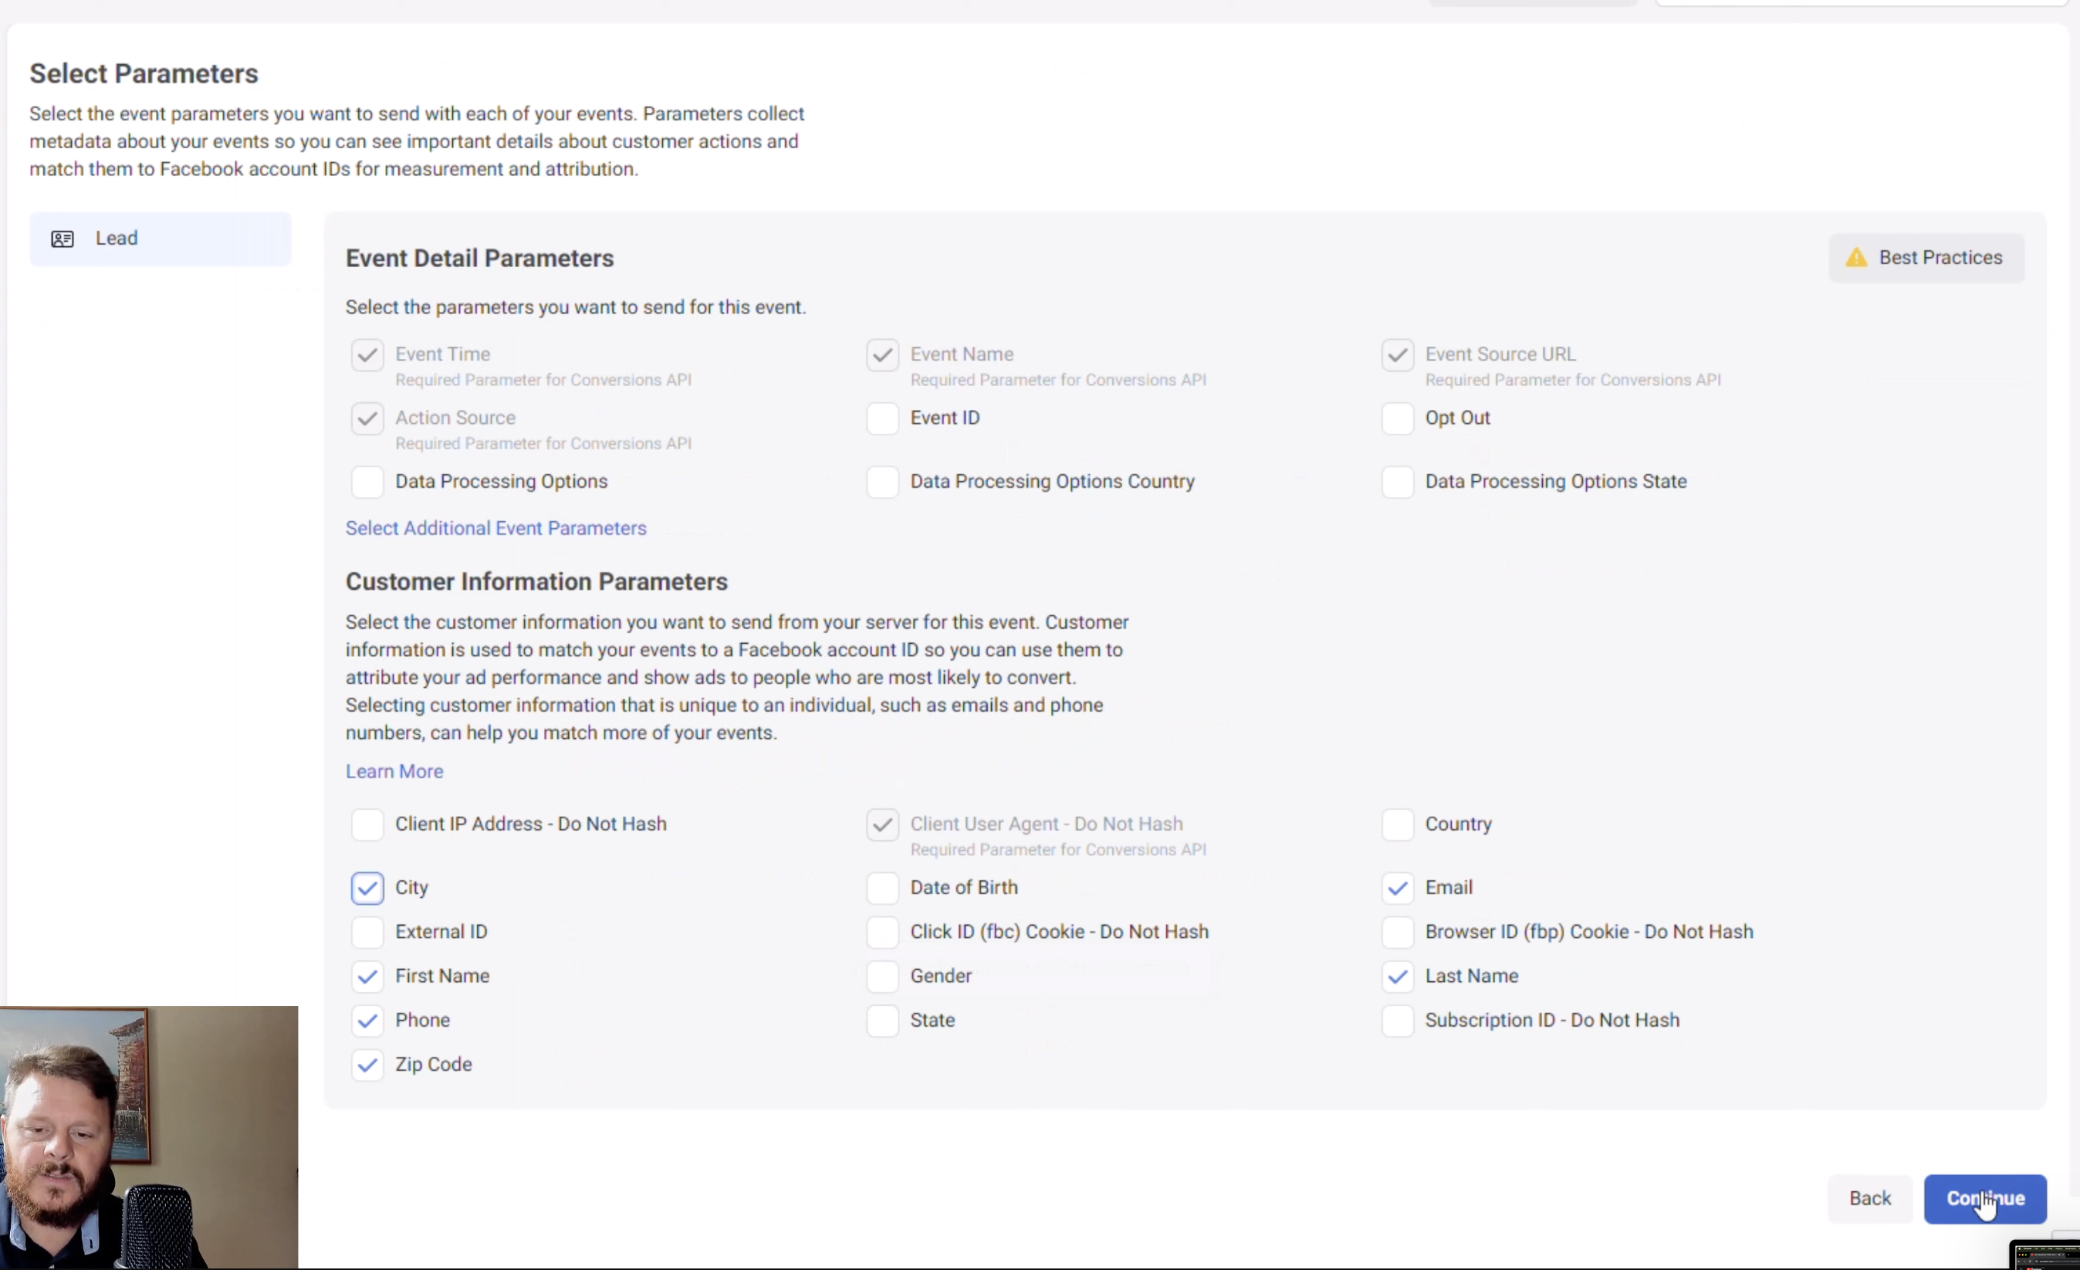Tick the External ID checkbox
Image resolution: width=2080 pixels, height=1270 pixels.
pyautogui.click(x=367, y=931)
